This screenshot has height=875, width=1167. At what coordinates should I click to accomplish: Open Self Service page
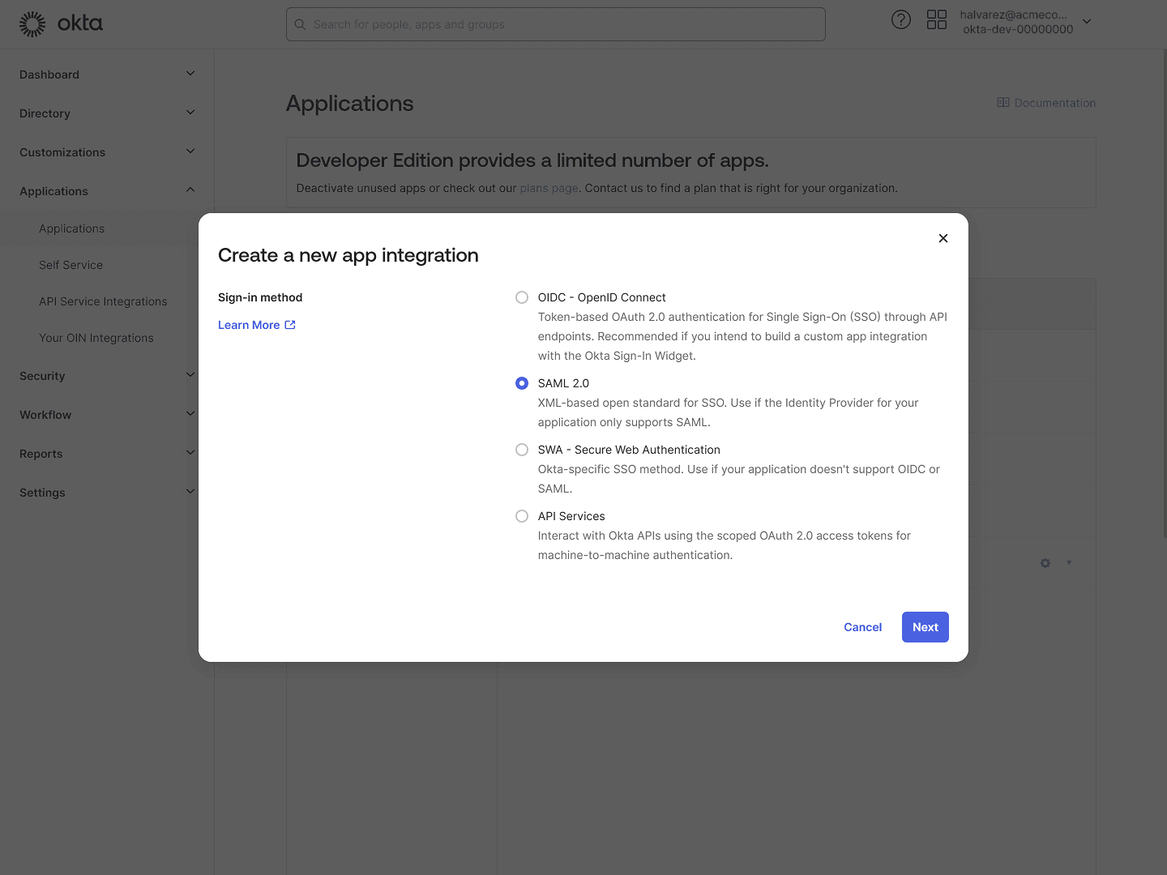tap(71, 265)
